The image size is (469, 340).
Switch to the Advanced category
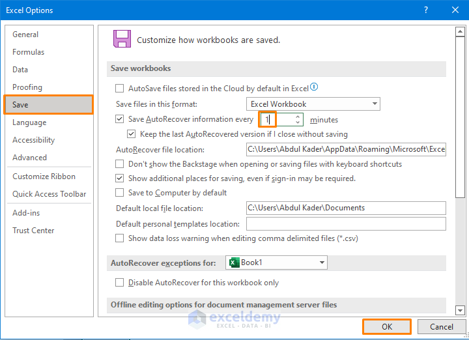(30, 158)
